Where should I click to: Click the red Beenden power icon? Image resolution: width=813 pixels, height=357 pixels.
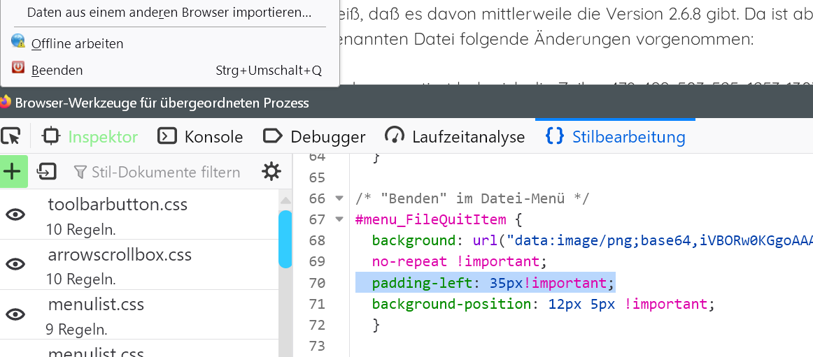point(18,68)
